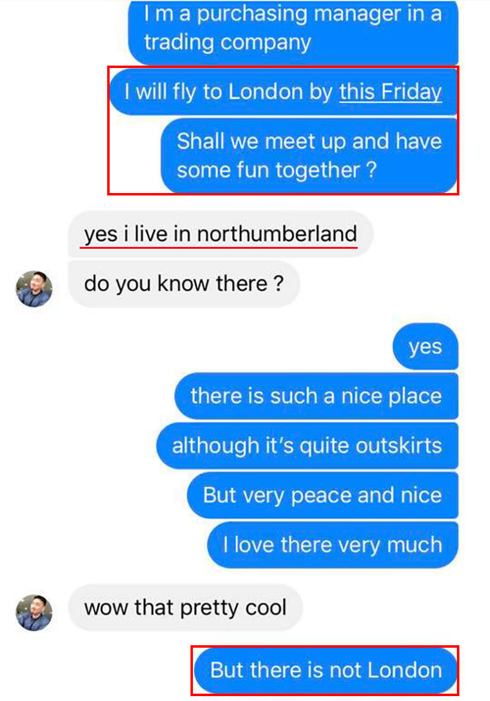
Task: Select the "do you know there ?" bubble
Action: click(x=184, y=284)
